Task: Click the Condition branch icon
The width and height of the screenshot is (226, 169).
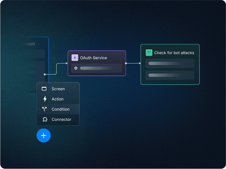Action: point(44,109)
